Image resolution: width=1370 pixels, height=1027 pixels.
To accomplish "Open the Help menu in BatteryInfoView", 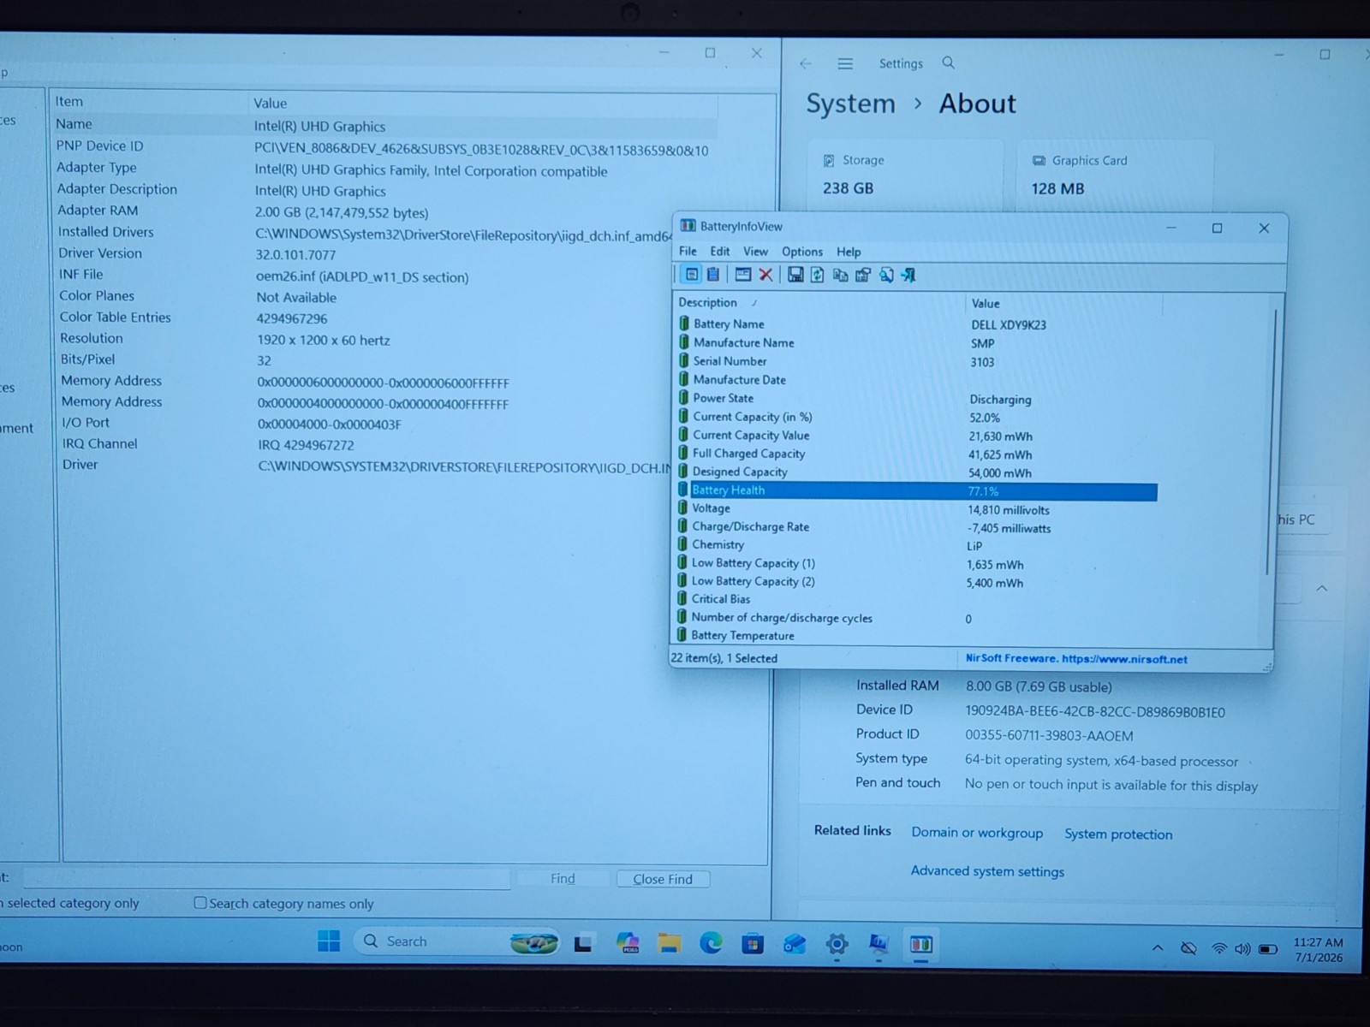I will click(849, 252).
